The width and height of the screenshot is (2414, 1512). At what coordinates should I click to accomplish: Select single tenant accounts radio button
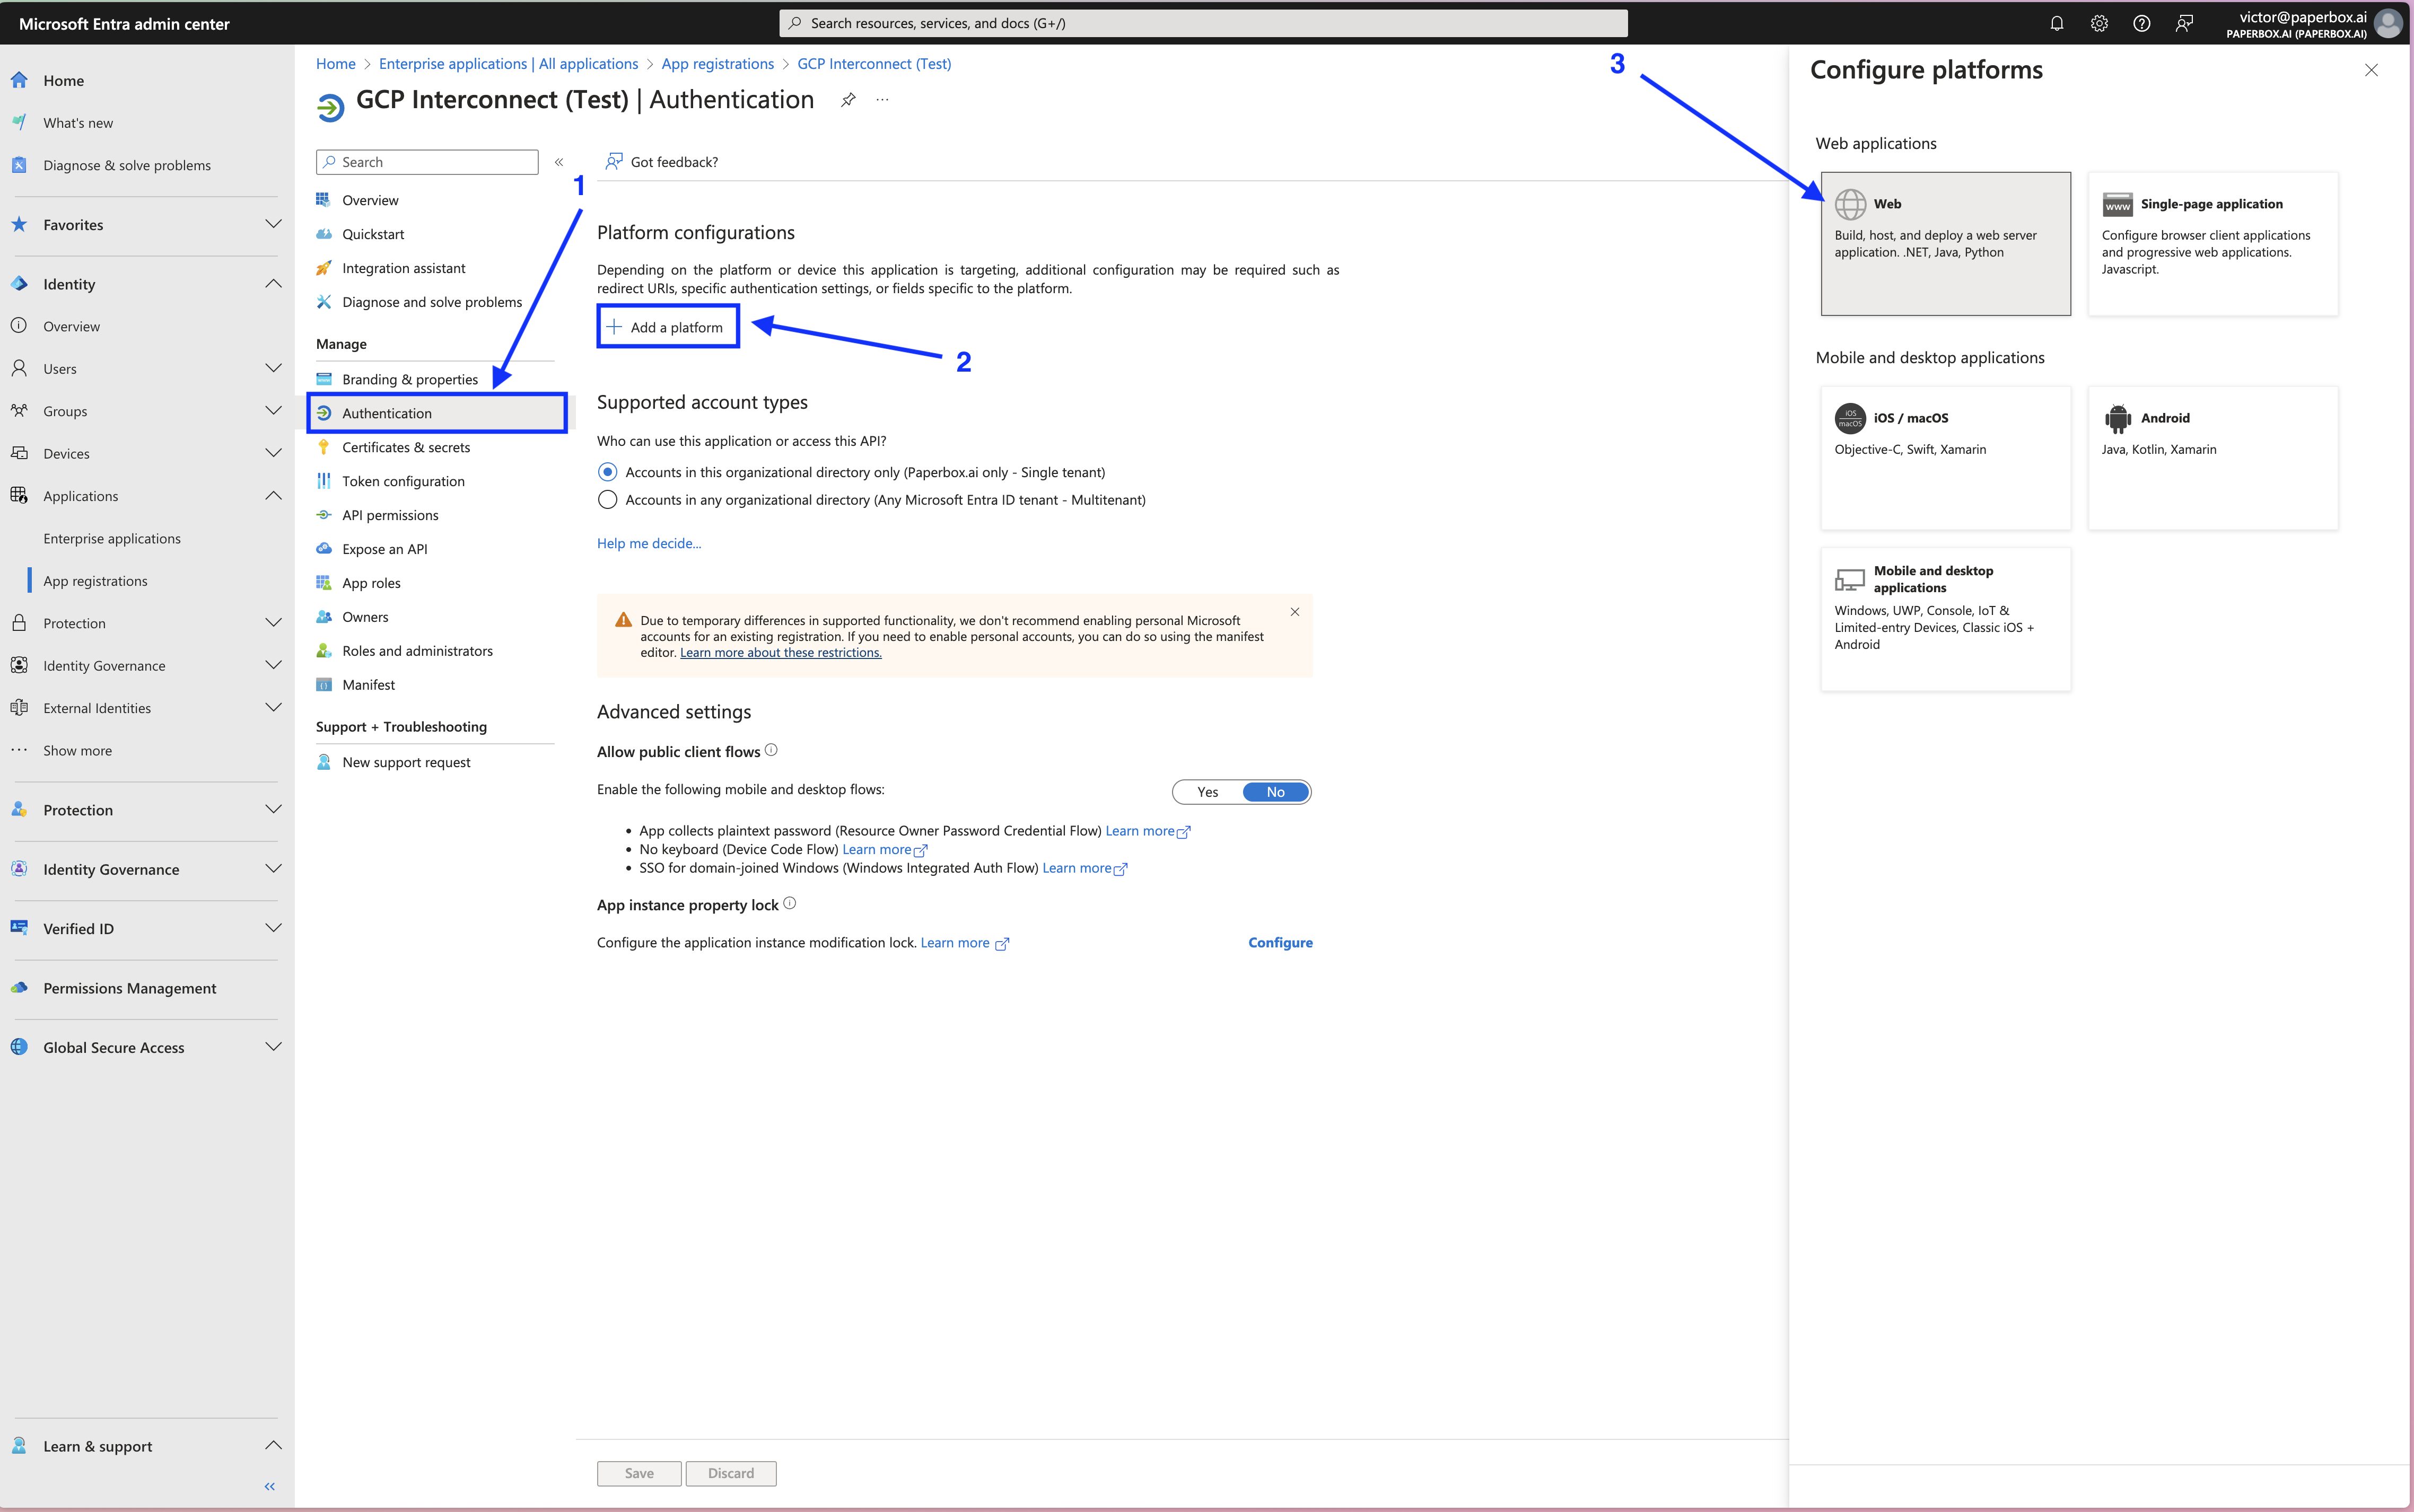607,471
